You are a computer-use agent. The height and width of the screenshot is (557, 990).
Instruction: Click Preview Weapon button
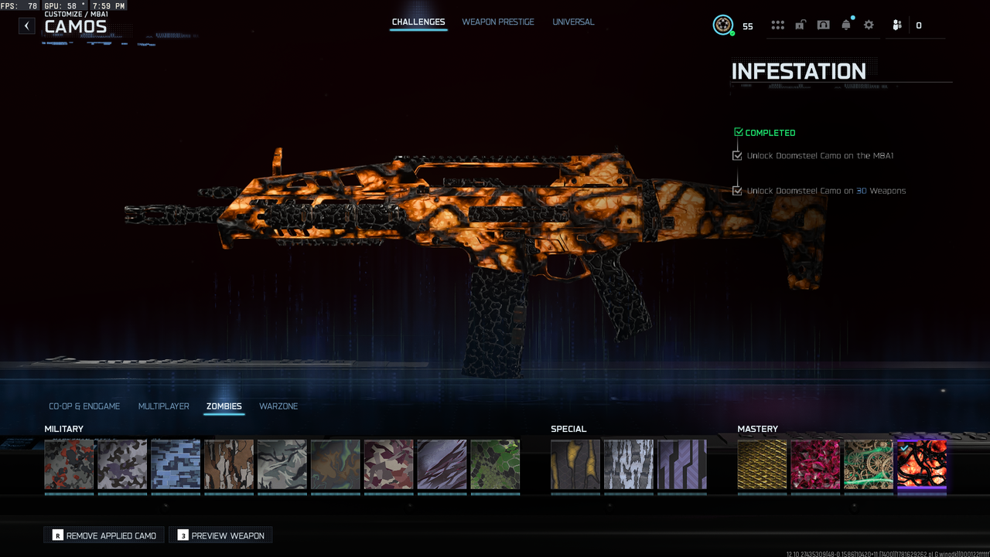click(220, 535)
